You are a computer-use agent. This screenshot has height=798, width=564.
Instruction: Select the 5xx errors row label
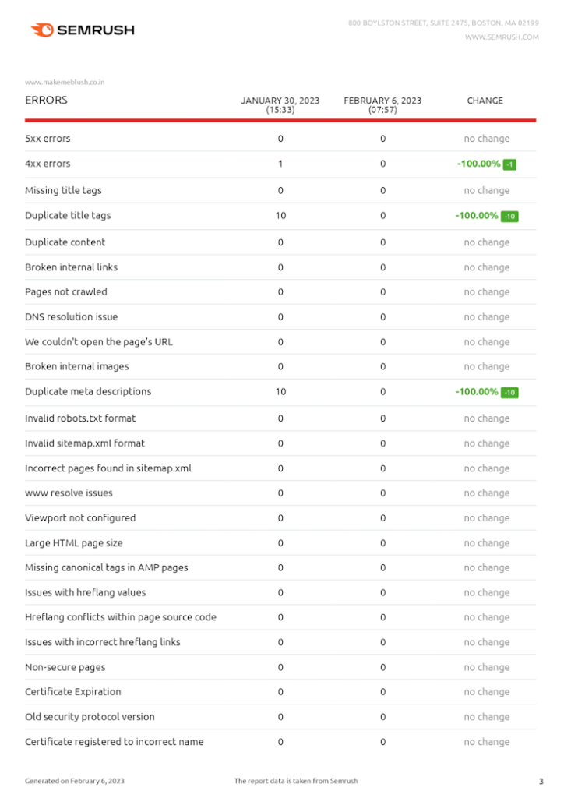(48, 139)
